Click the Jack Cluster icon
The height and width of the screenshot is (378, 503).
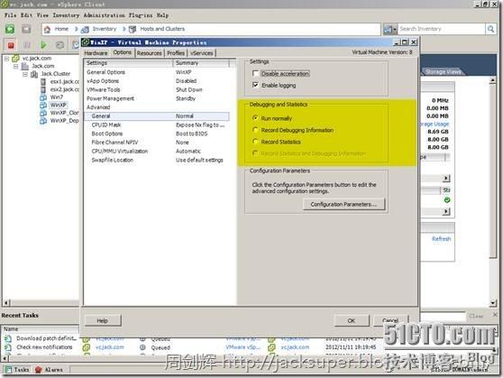point(34,74)
